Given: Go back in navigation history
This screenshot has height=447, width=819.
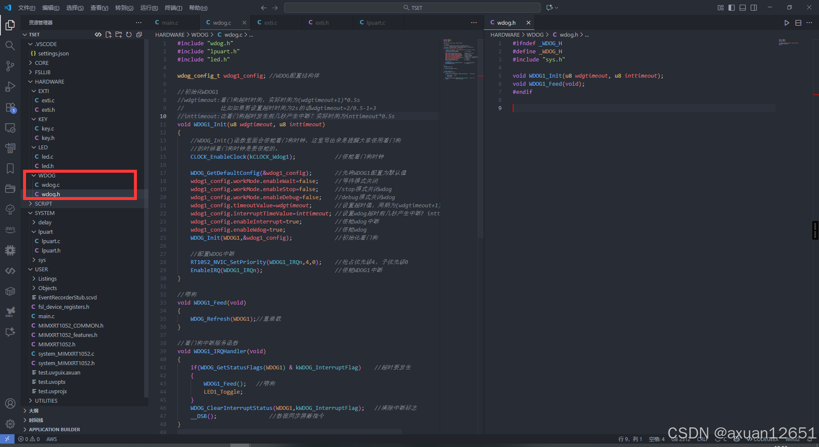Looking at the screenshot, I should tap(264, 8).
